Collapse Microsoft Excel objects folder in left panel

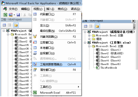[x=8, y=34]
